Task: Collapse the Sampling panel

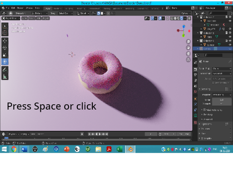Action: coord(205,89)
